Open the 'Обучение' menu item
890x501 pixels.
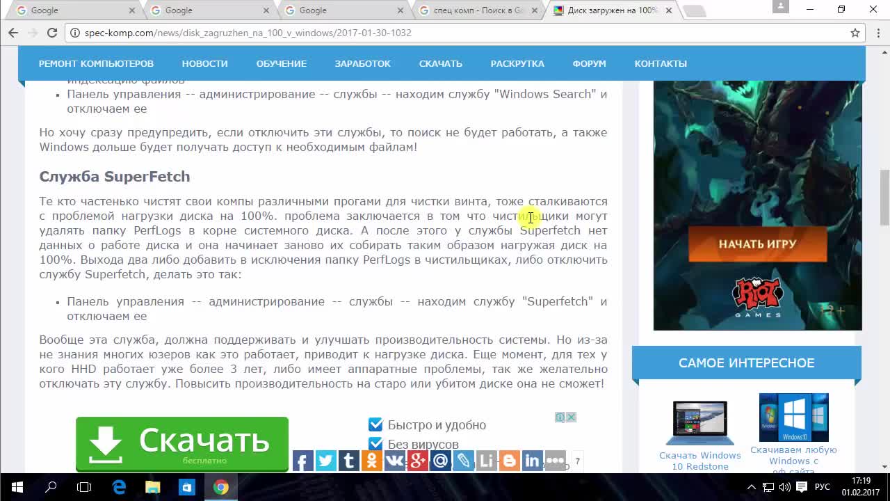pyautogui.click(x=281, y=63)
